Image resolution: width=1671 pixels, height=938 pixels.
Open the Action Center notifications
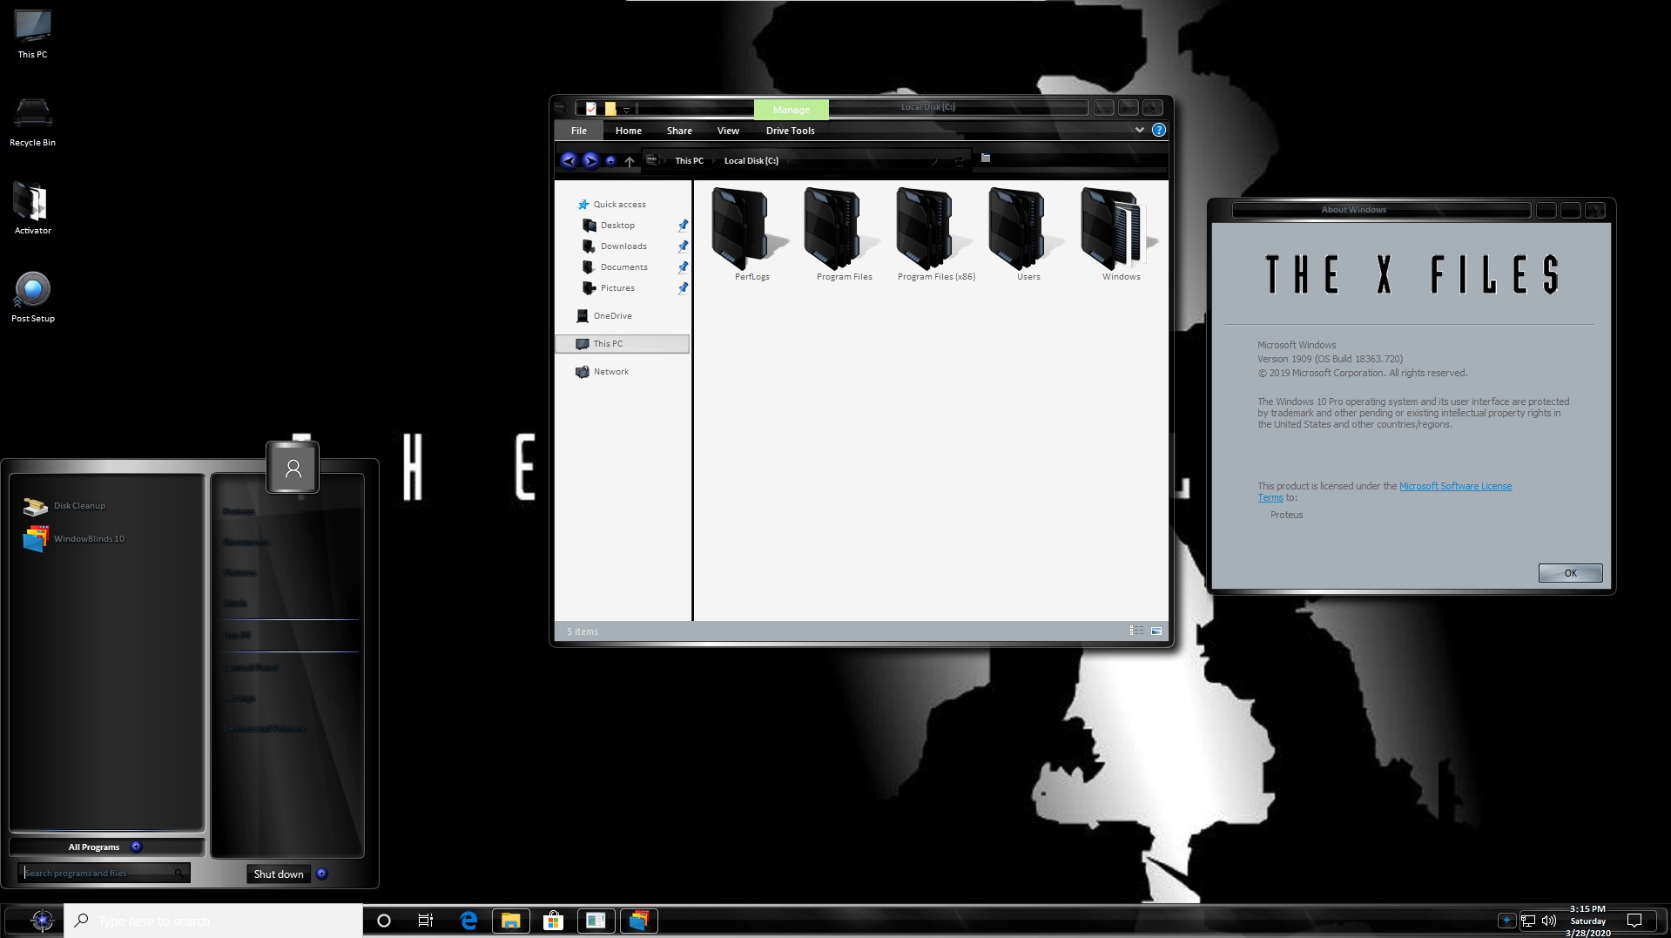(x=1634, y=921)
